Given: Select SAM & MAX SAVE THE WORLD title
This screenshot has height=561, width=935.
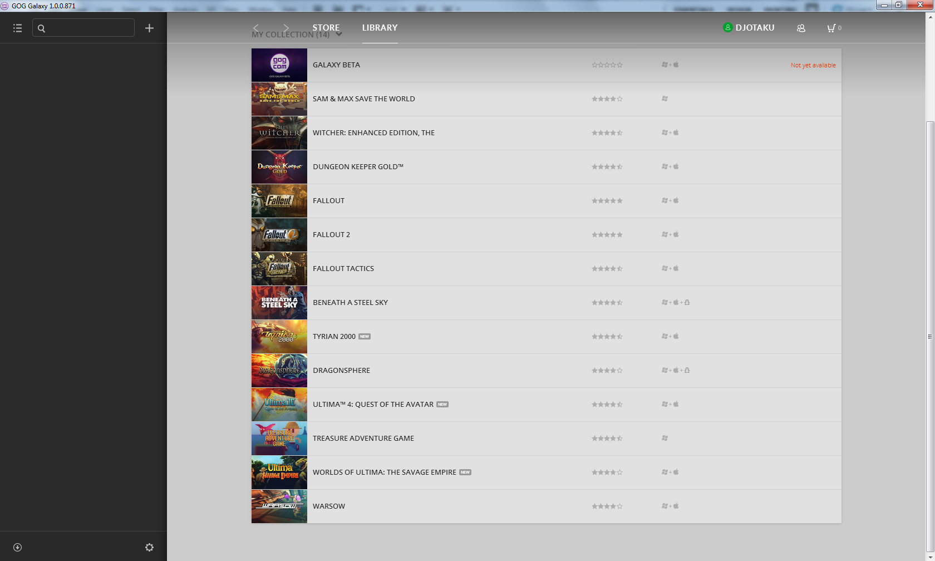Looking at the screenshot, I should pyautogui.click(x=364, y=99).
